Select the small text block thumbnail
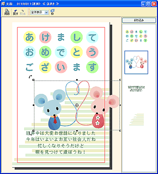 [136, 89]
